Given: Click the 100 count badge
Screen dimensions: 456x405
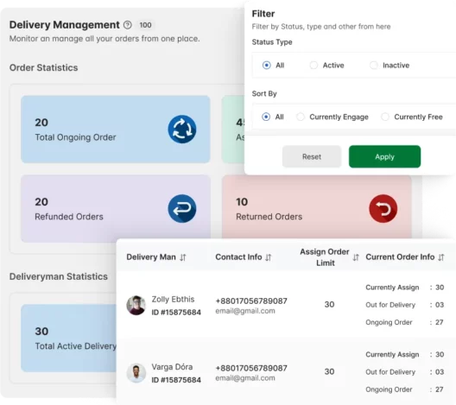Looking at the screenshot, I should (x=145, y=25).
